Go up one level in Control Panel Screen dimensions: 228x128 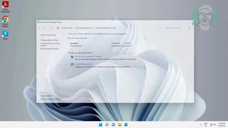[53, 28]
